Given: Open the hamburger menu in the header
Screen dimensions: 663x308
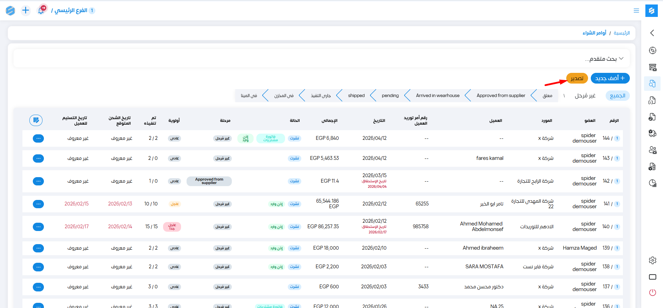Looking at the screenshot, I should pos(636,11).
